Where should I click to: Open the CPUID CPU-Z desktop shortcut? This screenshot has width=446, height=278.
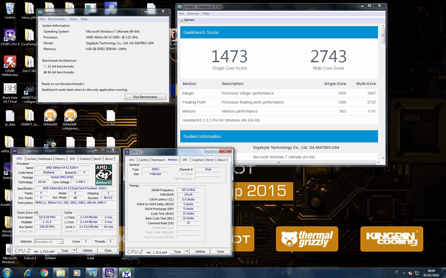10,37
